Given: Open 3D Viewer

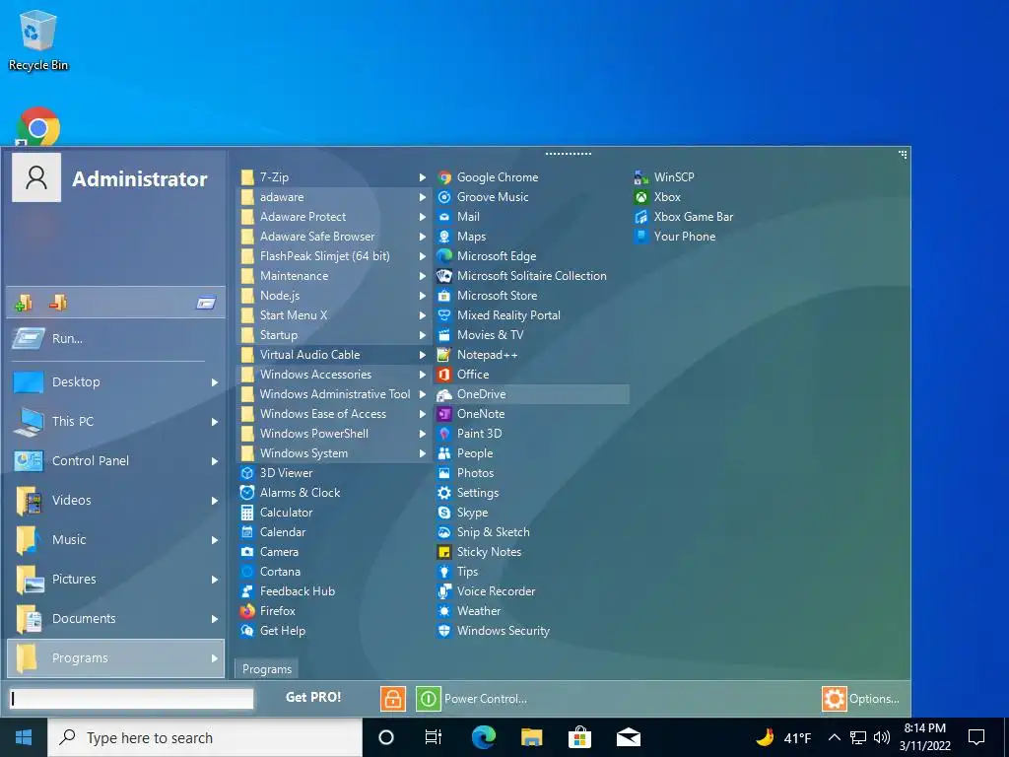Looking at the screenshot, I should (276, 473).
